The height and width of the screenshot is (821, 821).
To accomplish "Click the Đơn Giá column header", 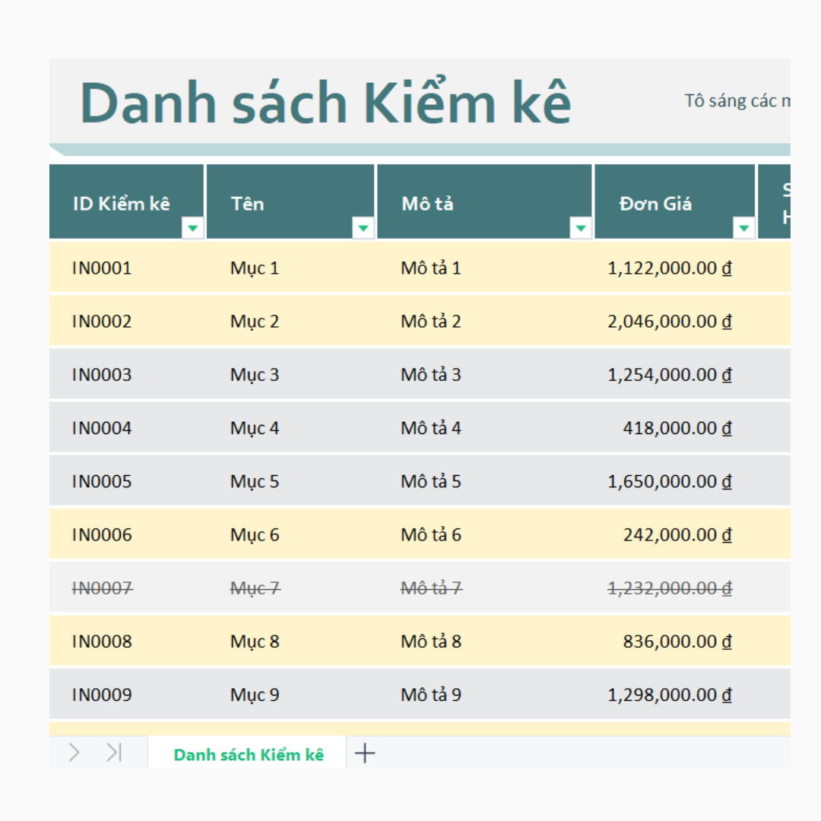I will click(675, 201).
